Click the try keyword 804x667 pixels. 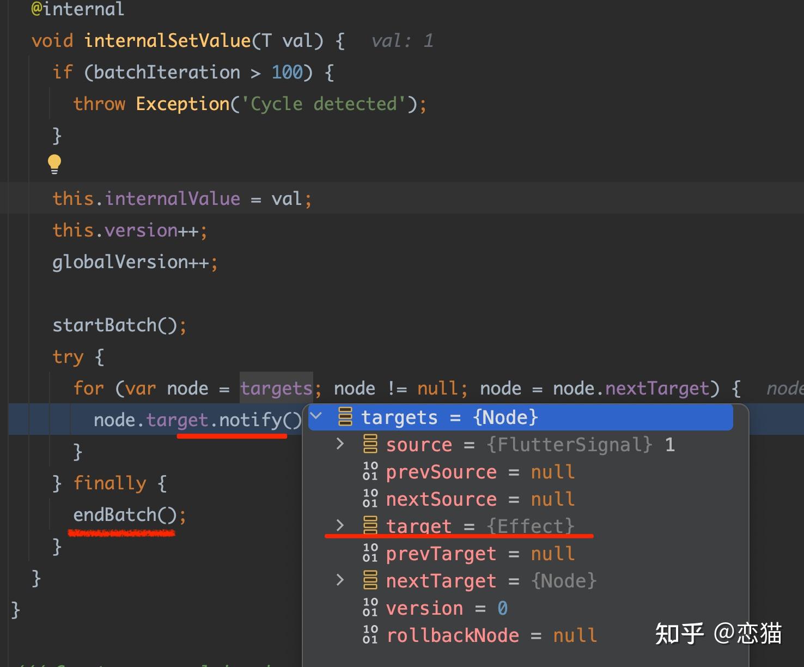tap(68, 357)
